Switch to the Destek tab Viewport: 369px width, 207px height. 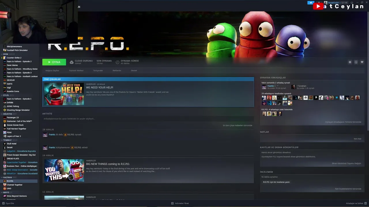(x=134, y=70)
